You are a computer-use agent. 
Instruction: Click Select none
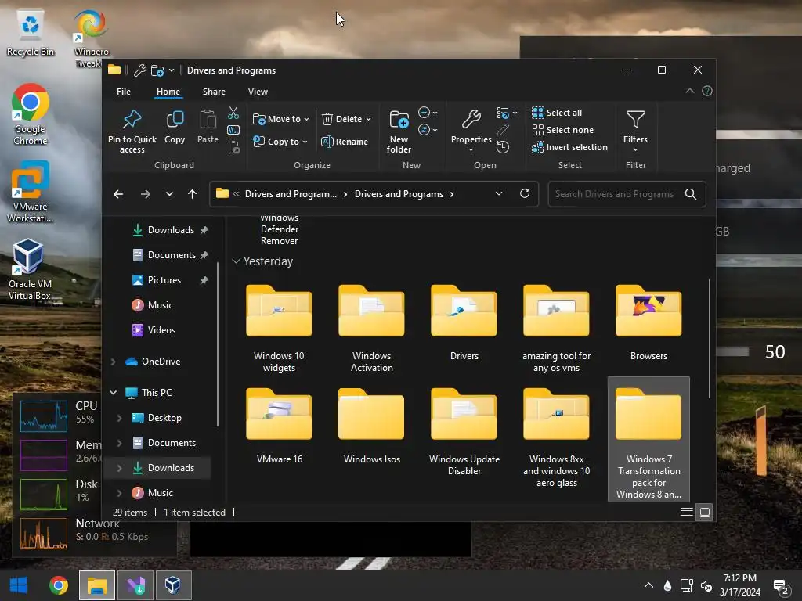pyautogui.click(x=562, y=130)
